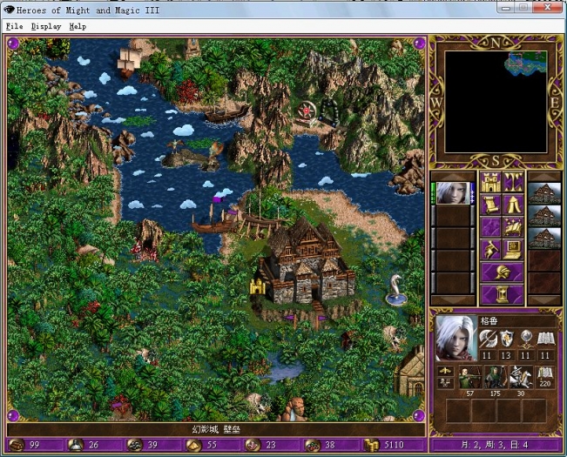The height and width of the screenshot is (457, 567).
Task: Click the Attack skill axe icon
Action: point(488,339)
